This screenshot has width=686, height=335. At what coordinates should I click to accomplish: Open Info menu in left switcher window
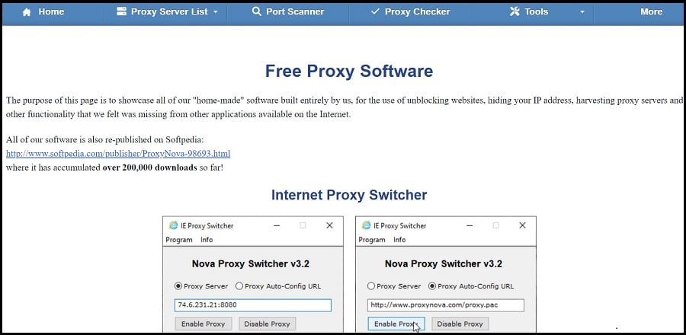tap(207, 239)
